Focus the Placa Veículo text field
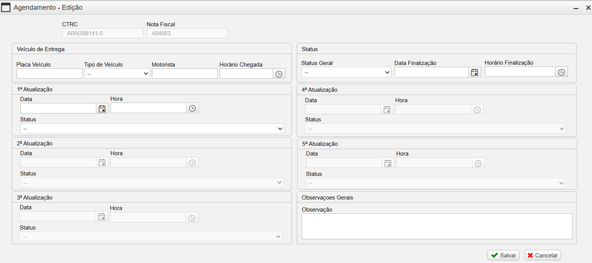The width and height of the screenshot is (592, 263). click(49, 74)
